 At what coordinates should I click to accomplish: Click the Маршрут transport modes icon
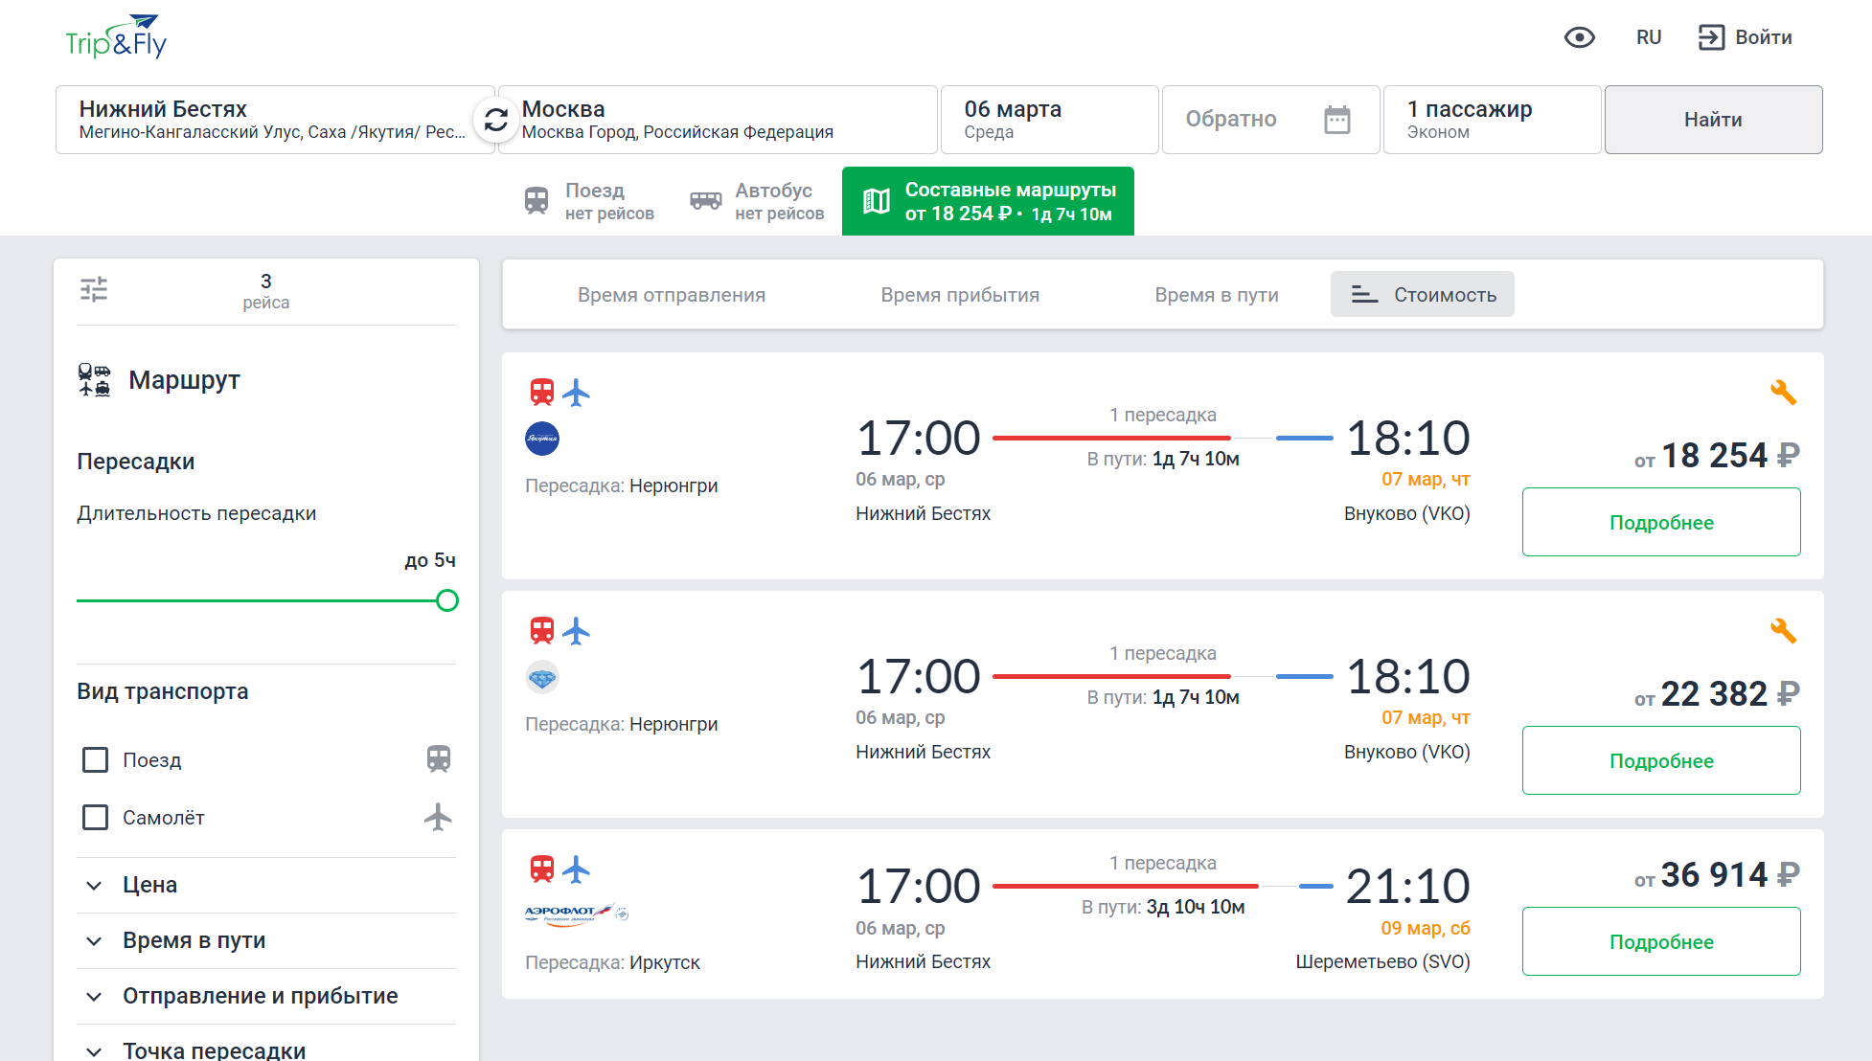click(x=94, y=380)
